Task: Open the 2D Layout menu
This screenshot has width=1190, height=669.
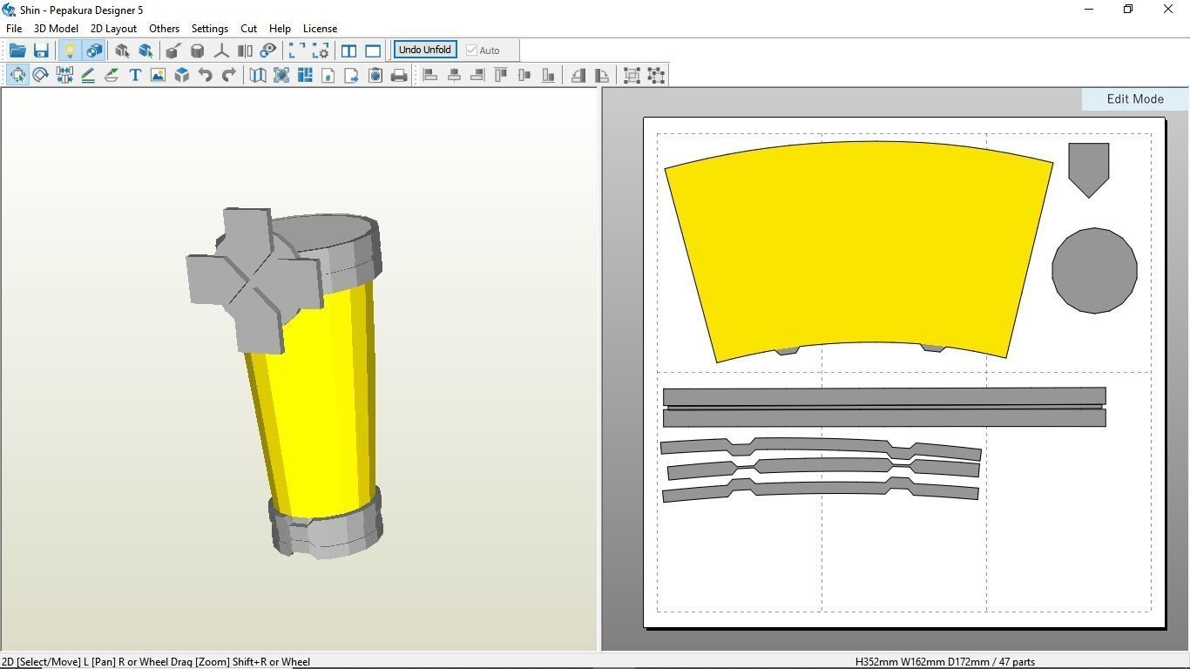Action: tap(113, 29)
